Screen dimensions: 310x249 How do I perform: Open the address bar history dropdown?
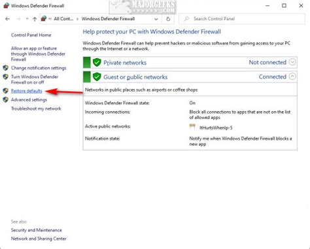156,19
